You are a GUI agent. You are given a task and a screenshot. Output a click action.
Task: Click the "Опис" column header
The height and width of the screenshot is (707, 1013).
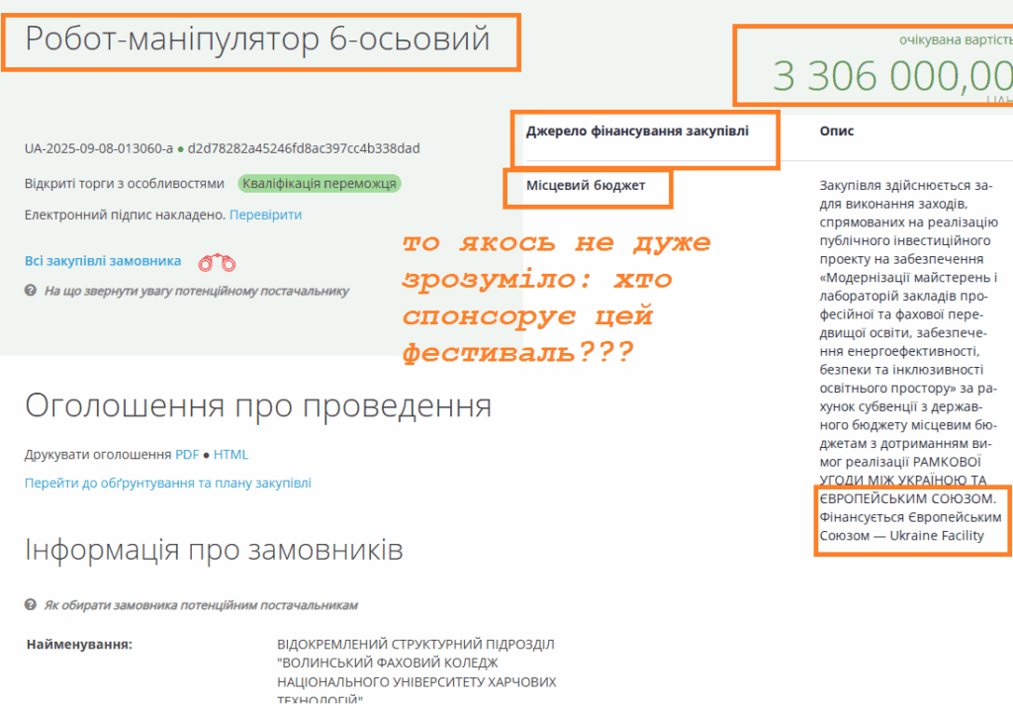pyautogui.click(x=836, y=131)
